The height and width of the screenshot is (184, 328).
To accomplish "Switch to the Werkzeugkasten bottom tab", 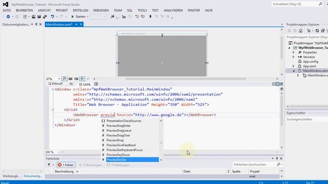I will click(11, 176).
